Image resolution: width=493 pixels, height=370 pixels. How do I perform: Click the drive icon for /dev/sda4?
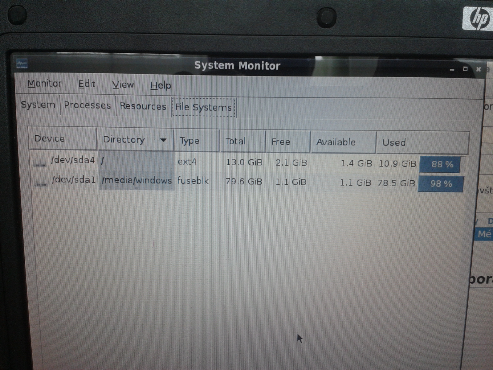(39, 162)
